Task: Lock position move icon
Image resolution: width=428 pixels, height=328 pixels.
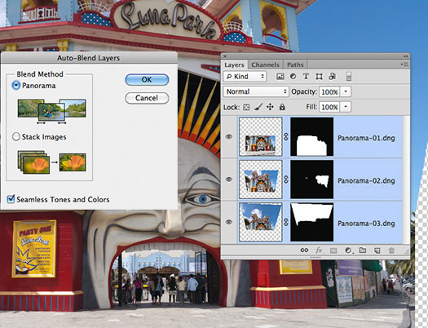Action: (x=270, y=107)
